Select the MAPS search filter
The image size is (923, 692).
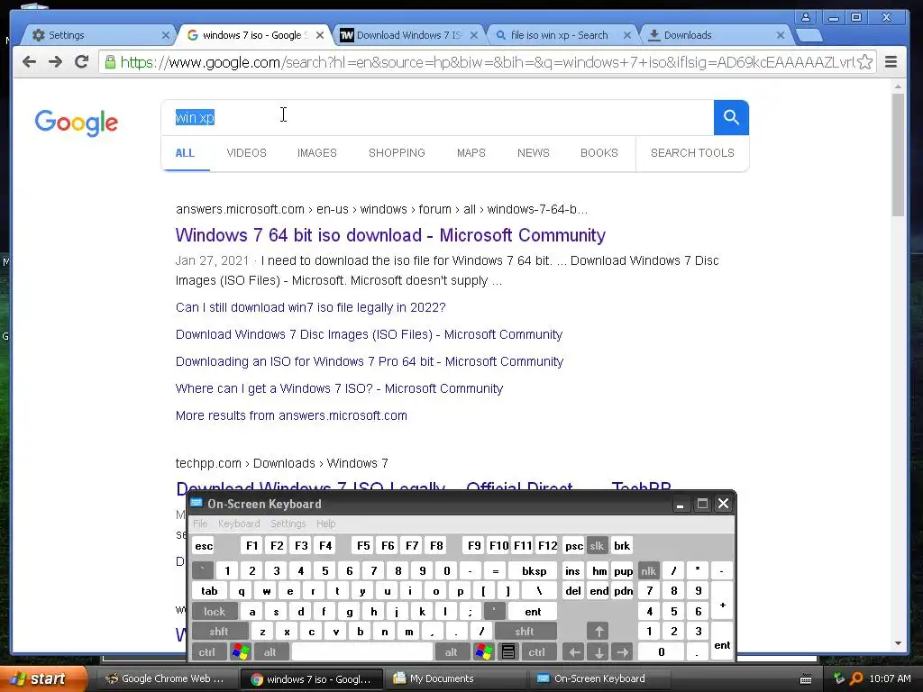[x=471, y=153]
